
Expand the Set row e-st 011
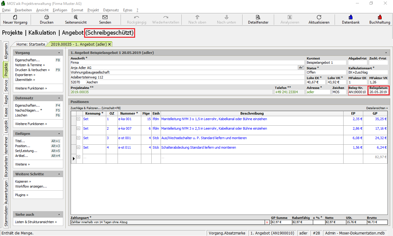pyautogui.click(x=78, y=147)
